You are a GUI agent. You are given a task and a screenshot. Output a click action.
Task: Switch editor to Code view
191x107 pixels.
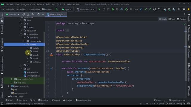point(163,19)
